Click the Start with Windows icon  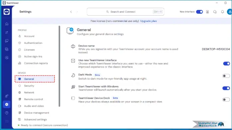click(x=73, y=87)
